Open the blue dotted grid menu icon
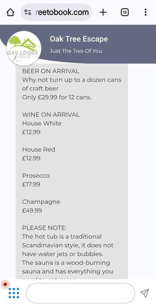 [x=14, y=293]
